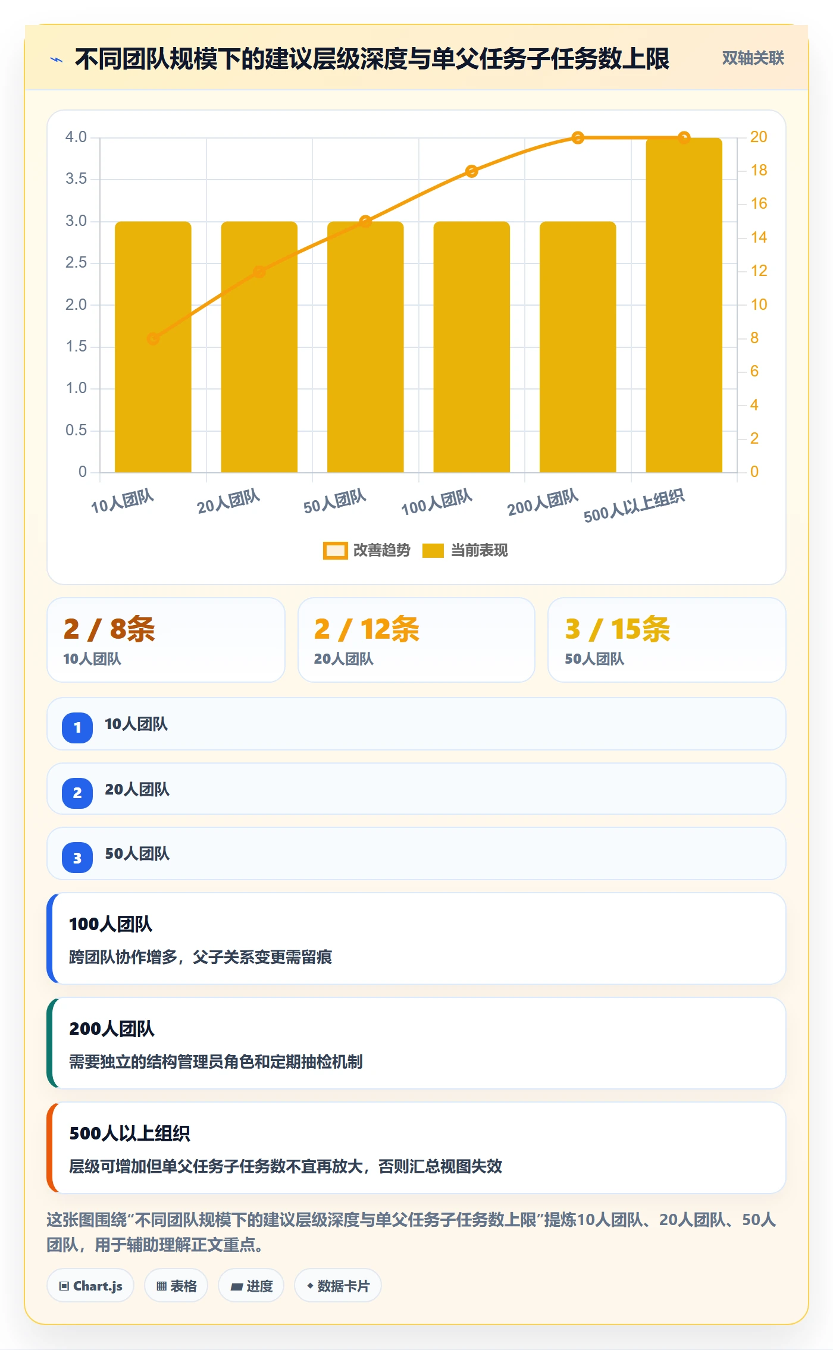Click the 100人团队 bar in chart
Image resolution: width=833 pixels, height=1350 pixels.
[472, 347]
